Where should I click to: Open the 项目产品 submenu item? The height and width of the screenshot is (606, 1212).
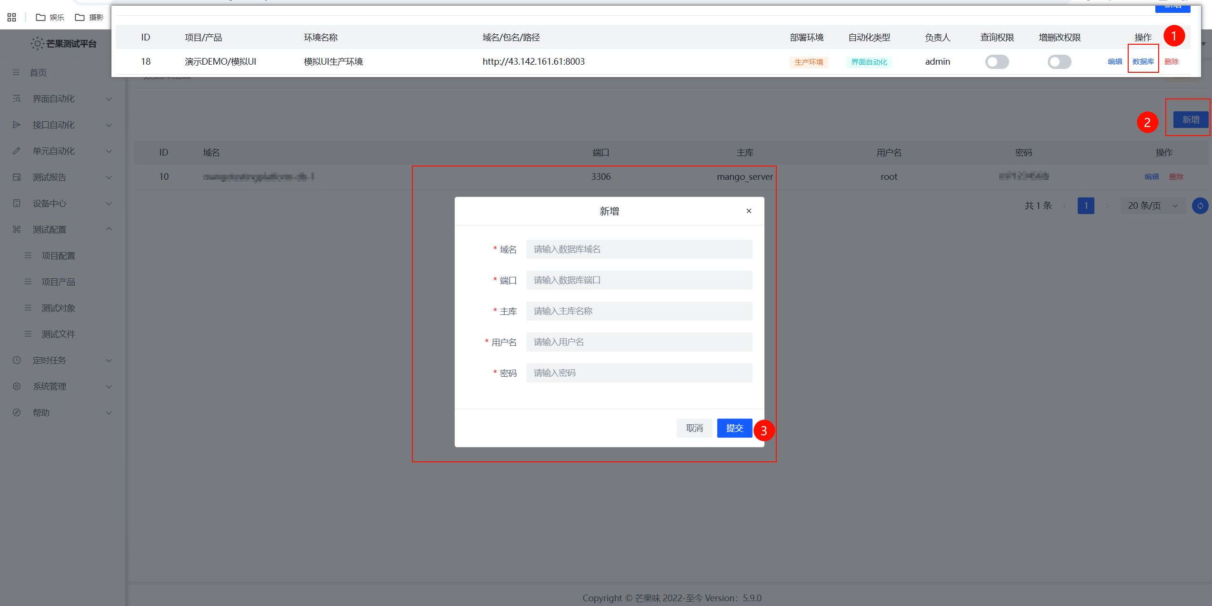pos(58,282)
